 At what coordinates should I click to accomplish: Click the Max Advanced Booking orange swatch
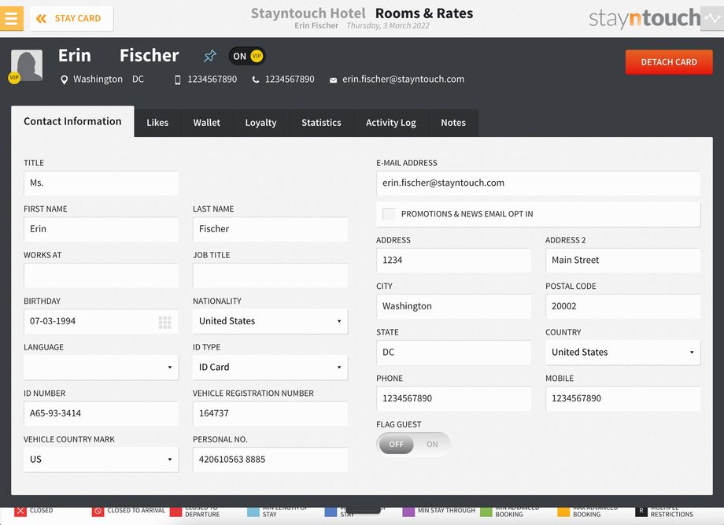563,511
